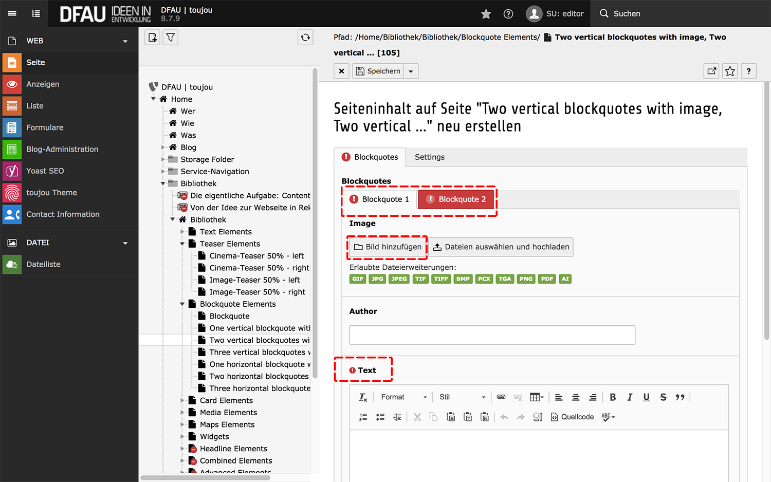
Task: Open the Anzeigen module
Action: 69,84
